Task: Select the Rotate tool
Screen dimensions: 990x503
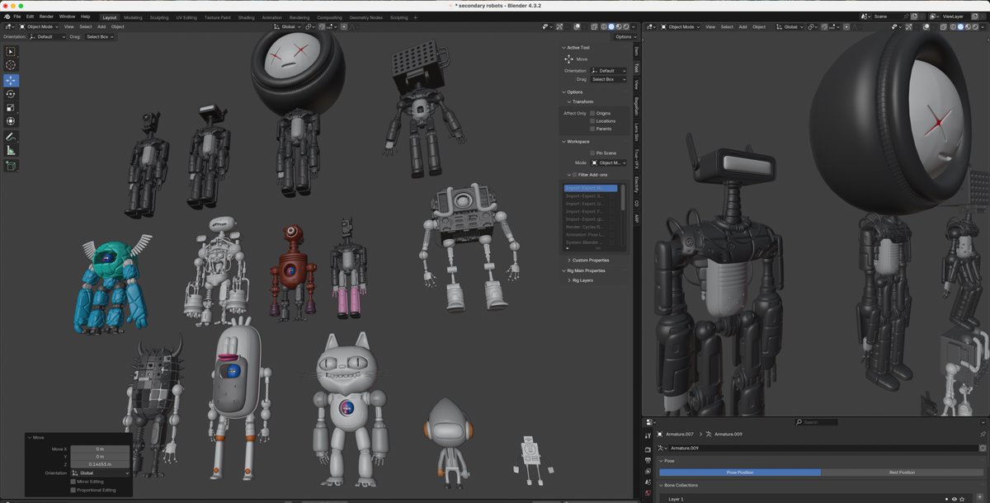Action: (x=11, y=94)
